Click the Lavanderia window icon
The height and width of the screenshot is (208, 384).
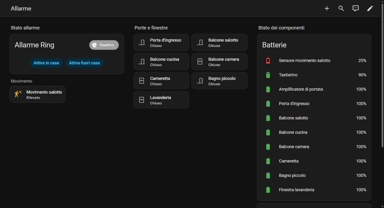pos(142,100)
